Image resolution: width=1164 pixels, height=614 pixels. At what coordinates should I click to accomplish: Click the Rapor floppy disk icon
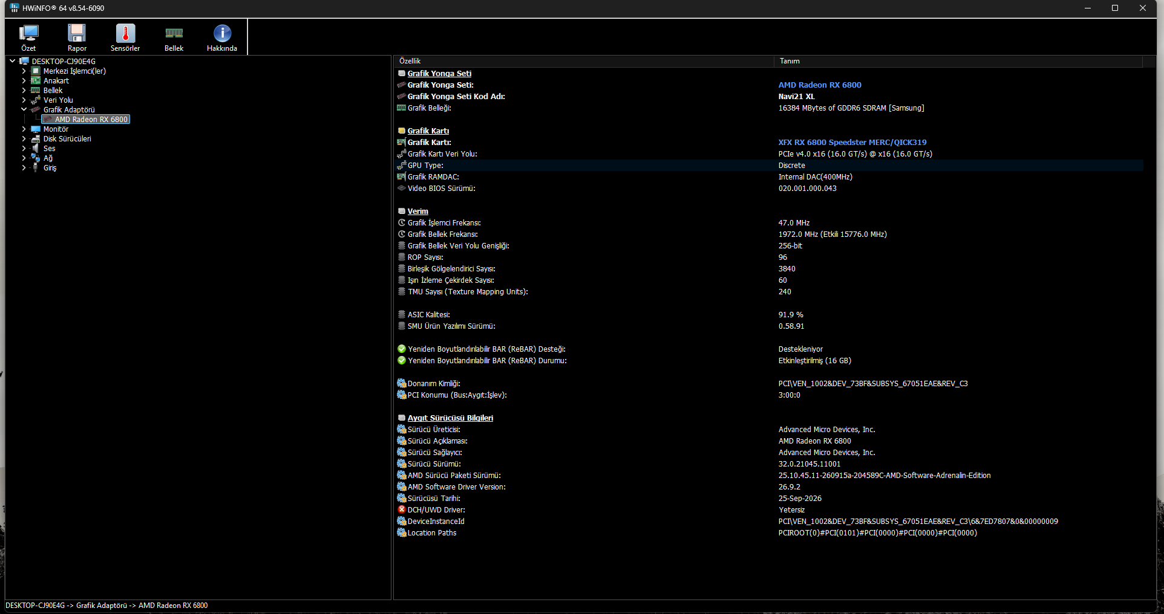point(77,33)
